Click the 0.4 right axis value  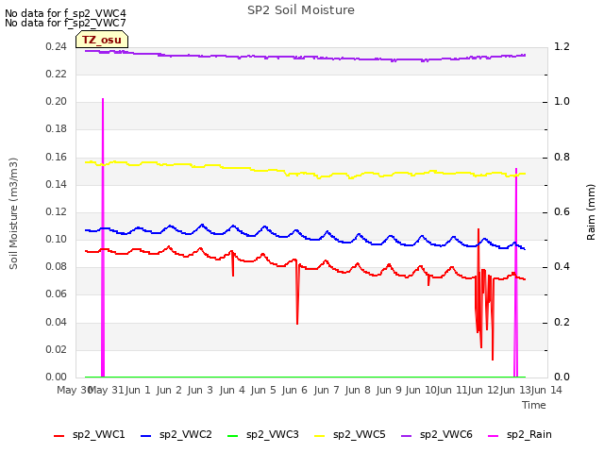point(562,266)
